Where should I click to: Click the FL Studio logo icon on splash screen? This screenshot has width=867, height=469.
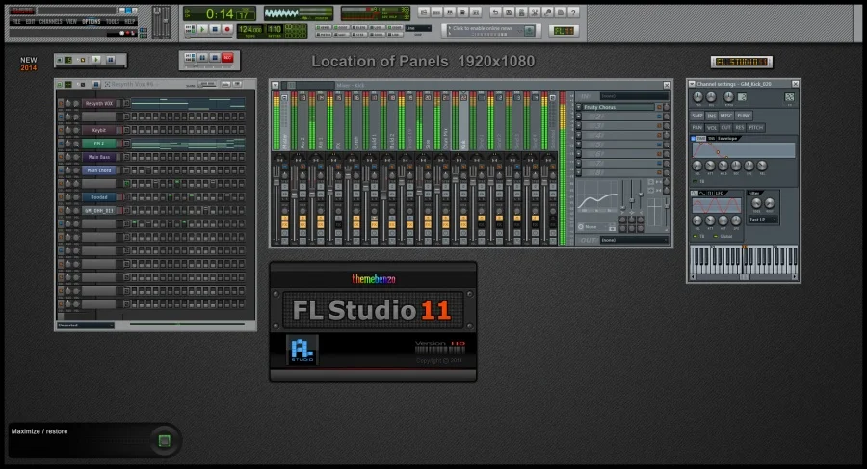302,351
